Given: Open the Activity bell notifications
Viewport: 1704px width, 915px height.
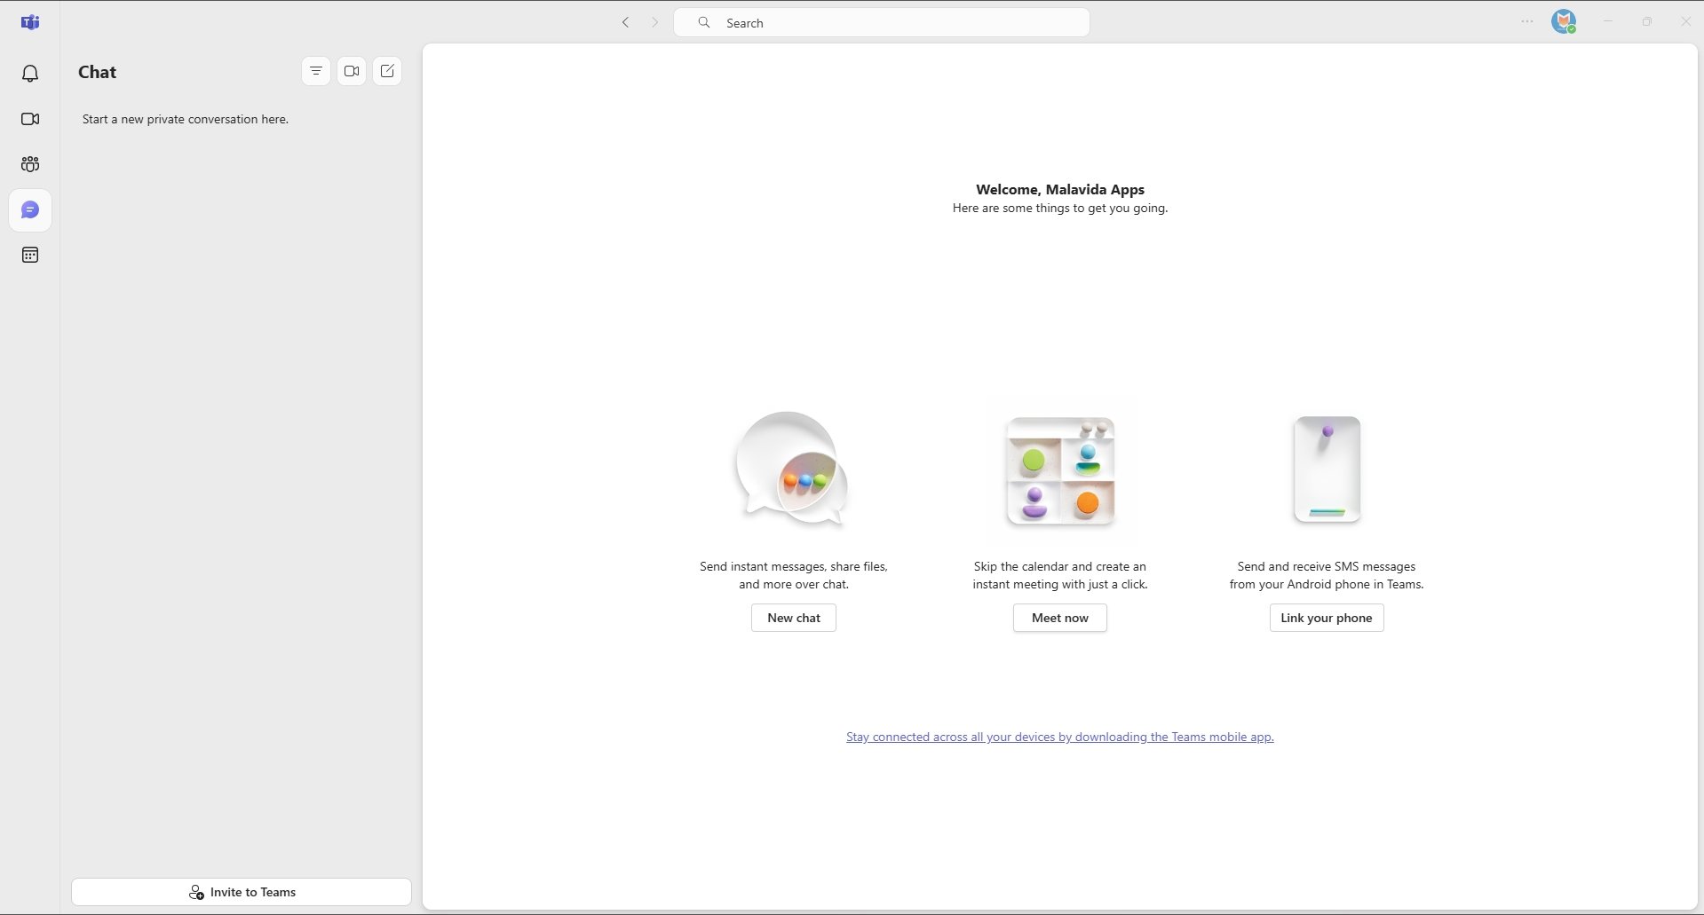Looking at the screenshot, I should (x=30, y=74).
